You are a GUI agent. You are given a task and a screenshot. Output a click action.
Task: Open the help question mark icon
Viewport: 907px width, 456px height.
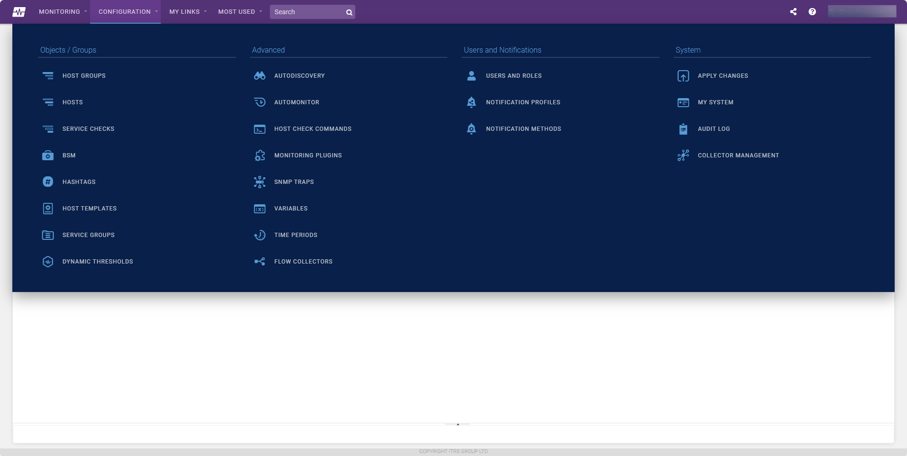pyautogui.click(x=812, y=12)
